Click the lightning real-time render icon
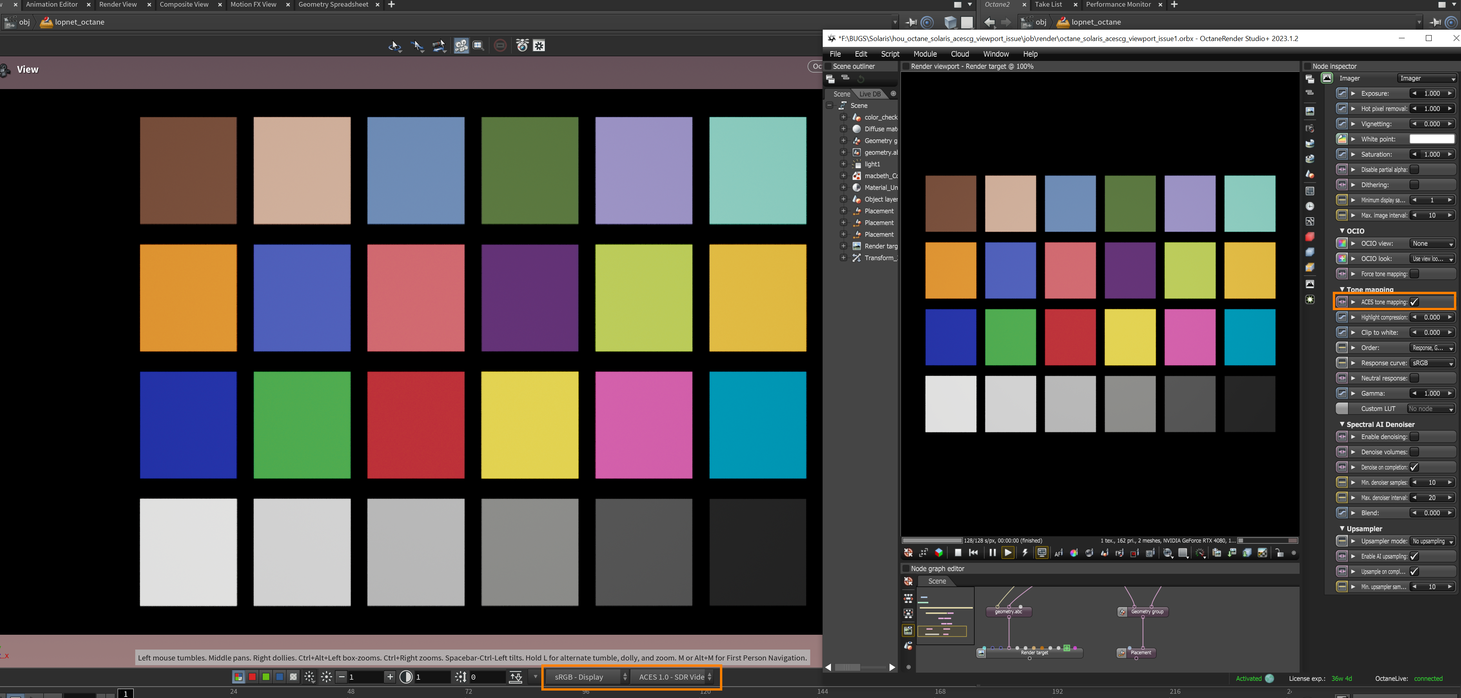Screen dimensions: 1461x698 (1026, 553)
